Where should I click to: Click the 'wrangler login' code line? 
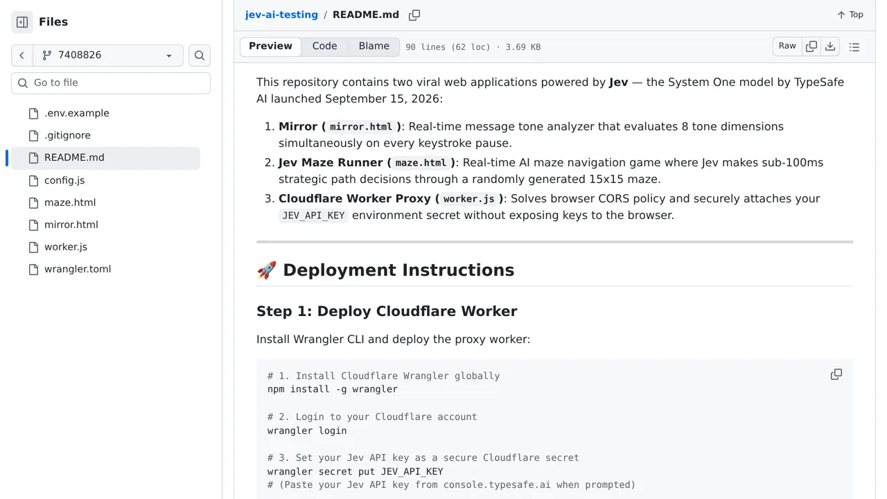[x=307, y=430]
